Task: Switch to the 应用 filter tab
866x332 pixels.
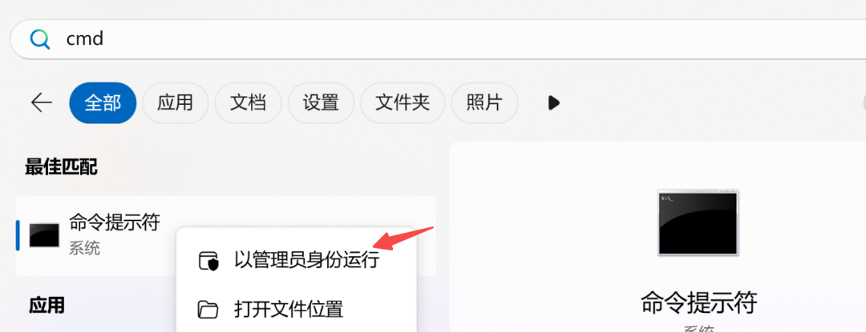Action: (x=175, y=103)
